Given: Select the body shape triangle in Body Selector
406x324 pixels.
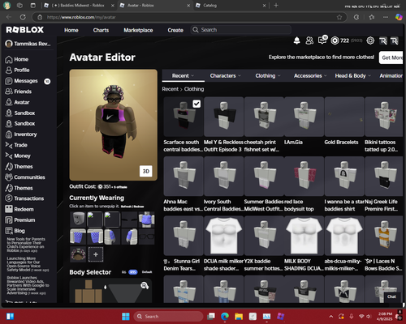Looking at the screenshot, I should click(124, 293).
